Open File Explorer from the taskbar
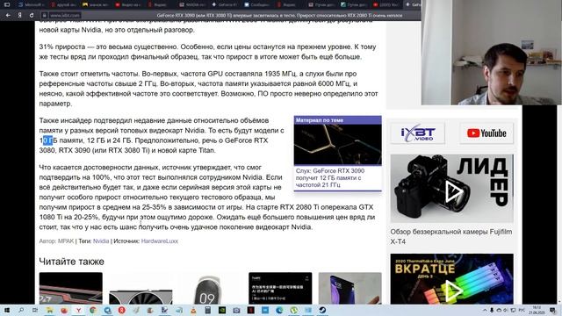This screenshot has width=562, height=316. click(x=49, y=310)
